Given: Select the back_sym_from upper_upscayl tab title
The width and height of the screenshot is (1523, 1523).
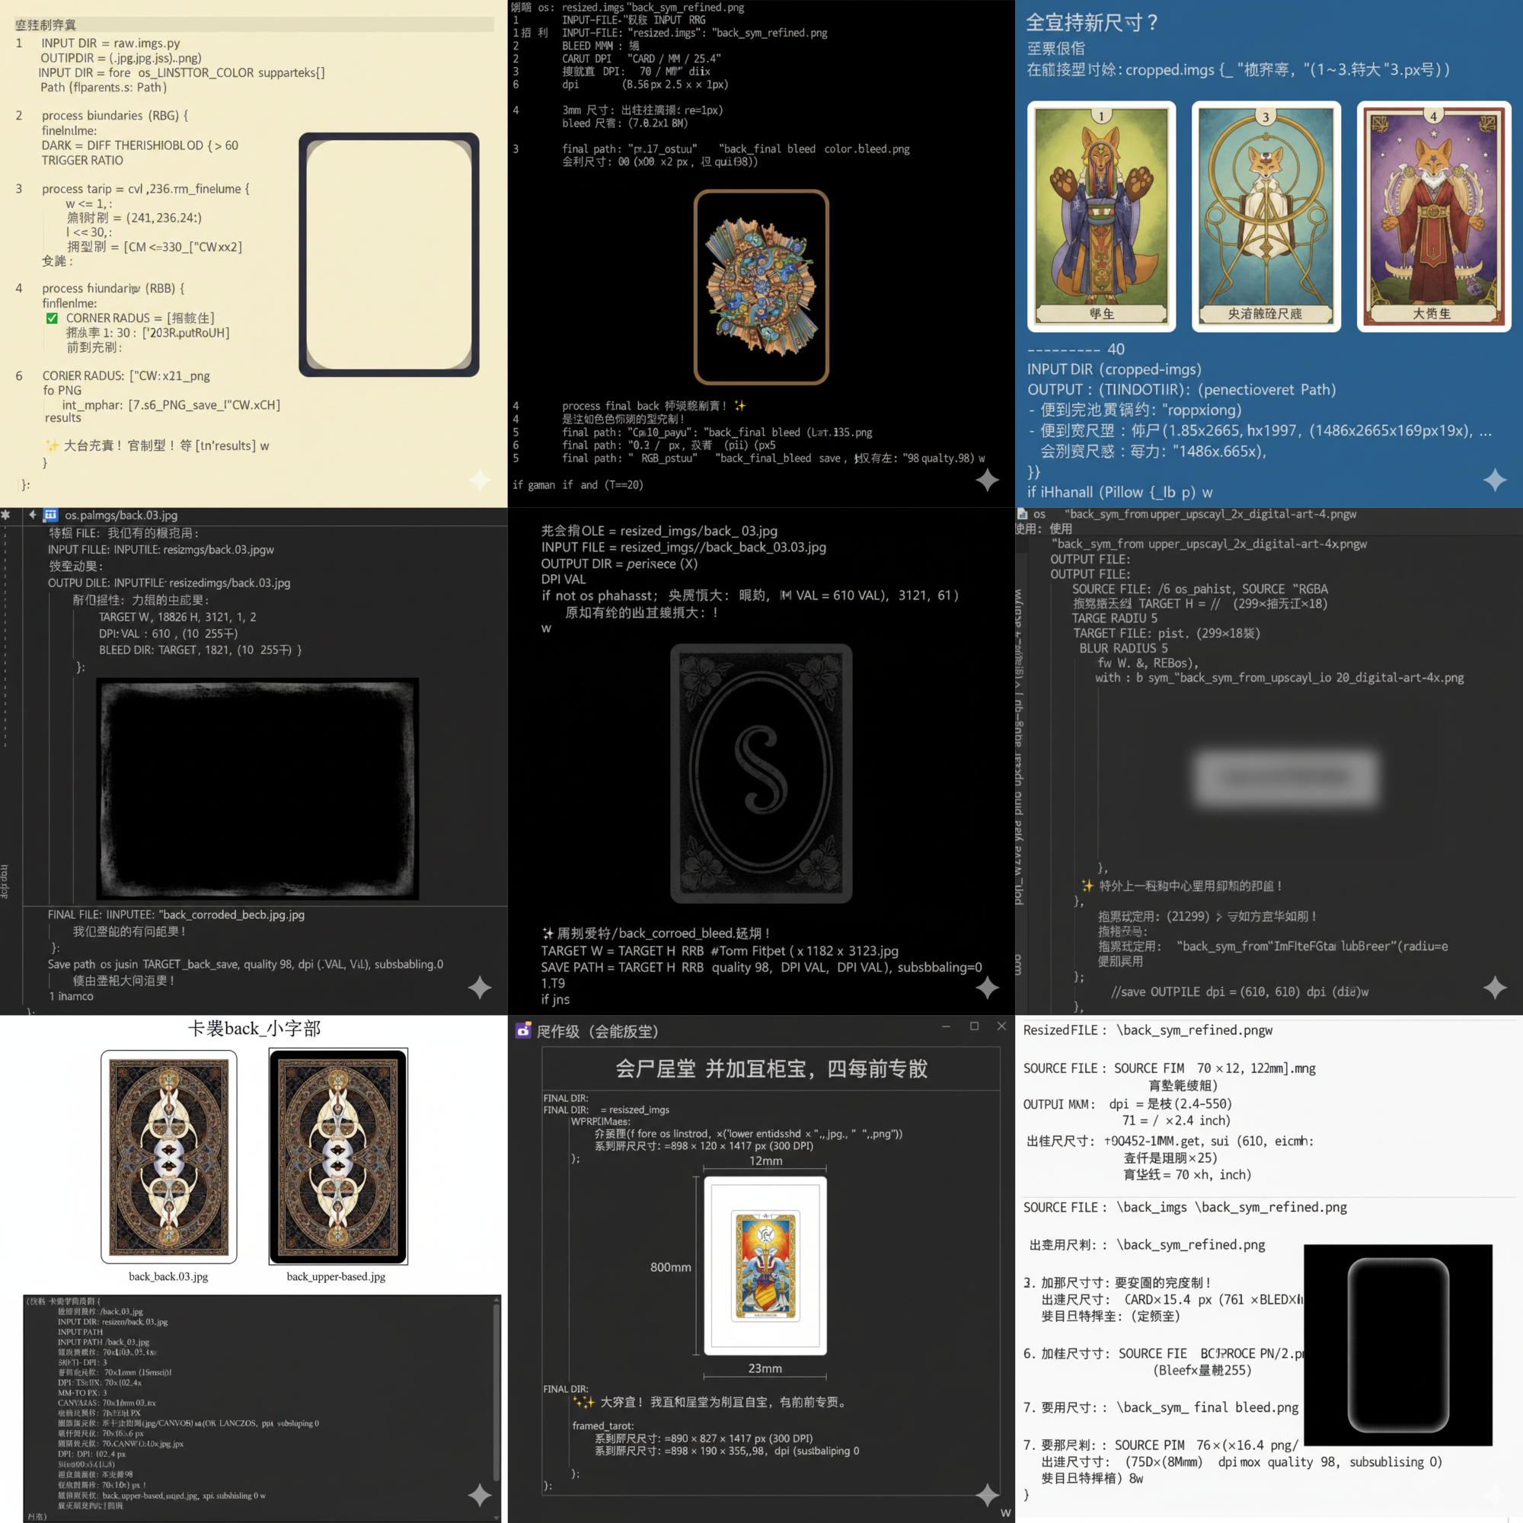Looking at the screenshot, I should tap(1209, 514).
